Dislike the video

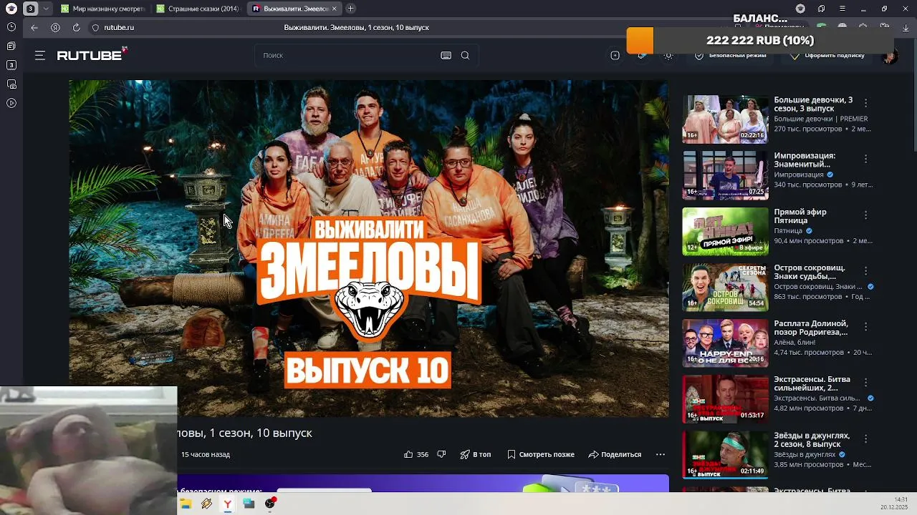[x=441, y=454]
